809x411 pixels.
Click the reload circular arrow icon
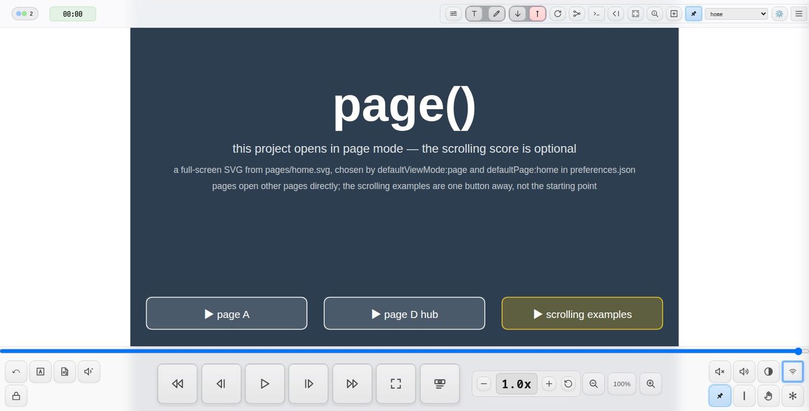(x=558, y=14)
